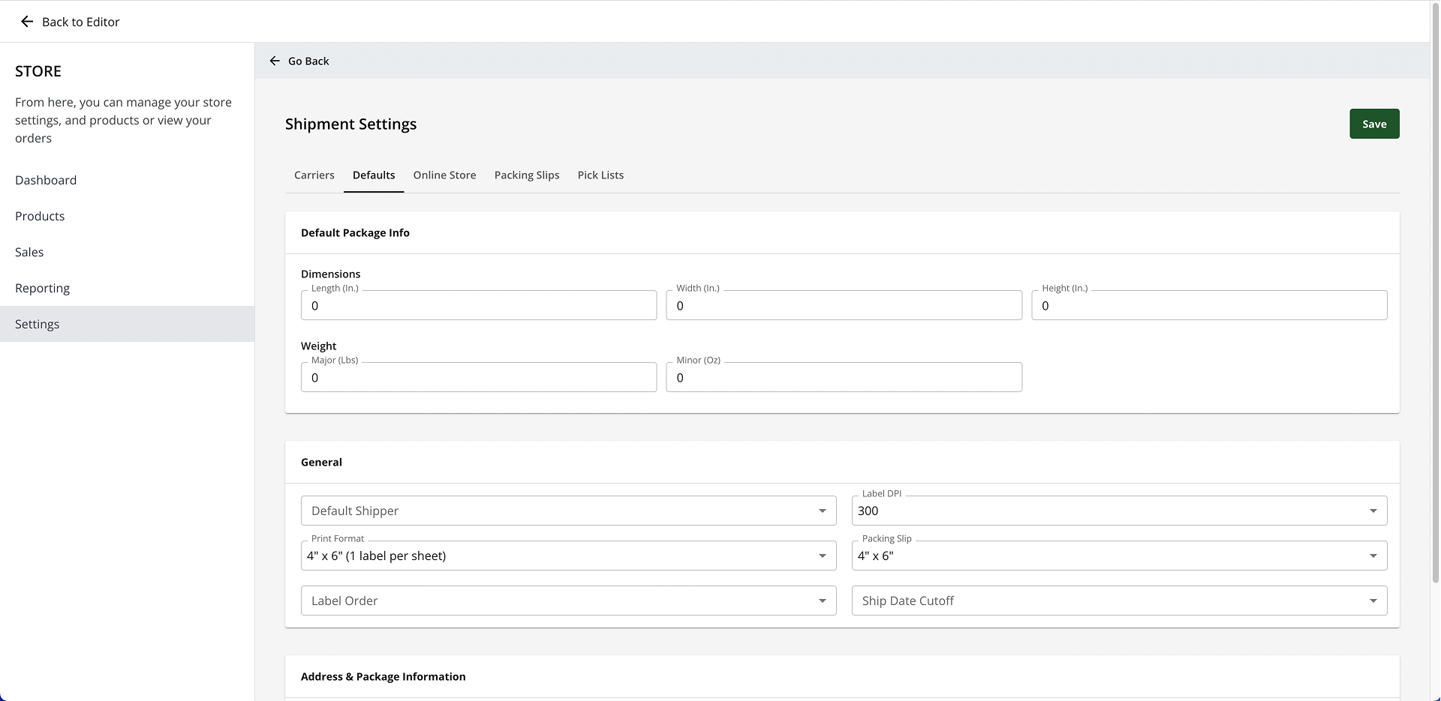Navigate to Products in the sidebar

point(40,216)
